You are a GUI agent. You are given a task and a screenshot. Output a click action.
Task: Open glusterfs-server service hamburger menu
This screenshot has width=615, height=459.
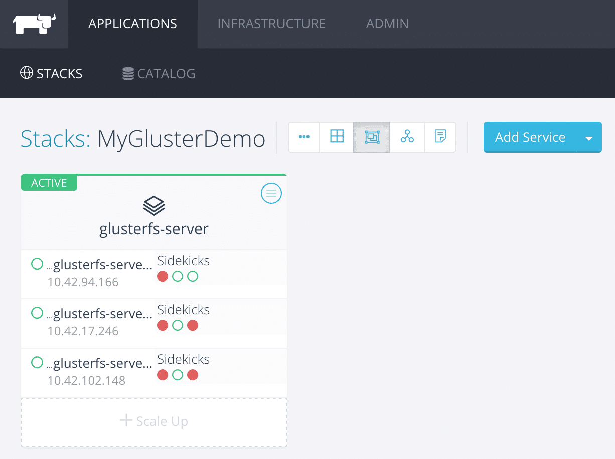[x=271, y=193]
